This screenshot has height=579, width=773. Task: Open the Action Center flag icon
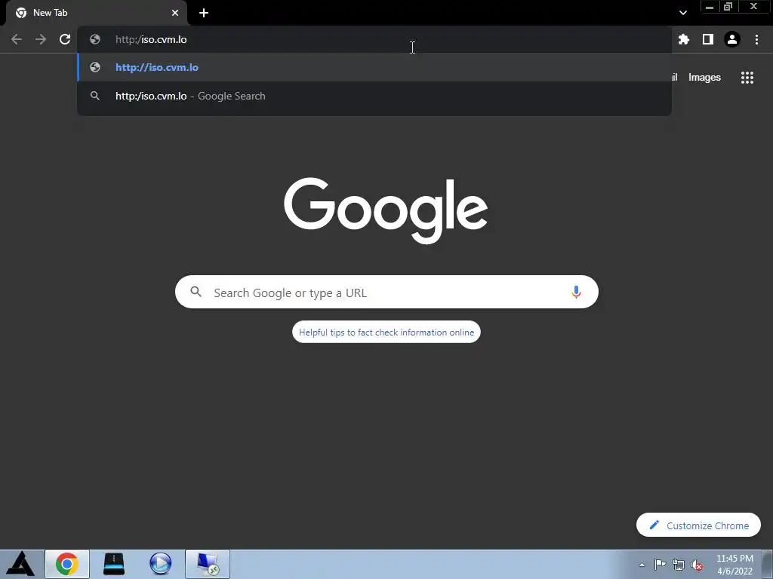point(660,565)
